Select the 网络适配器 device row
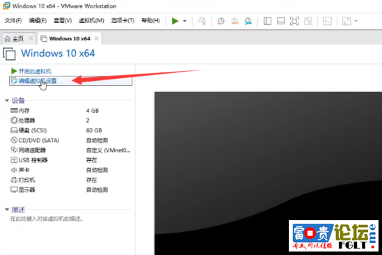382x255 pixels. (70, 150)
